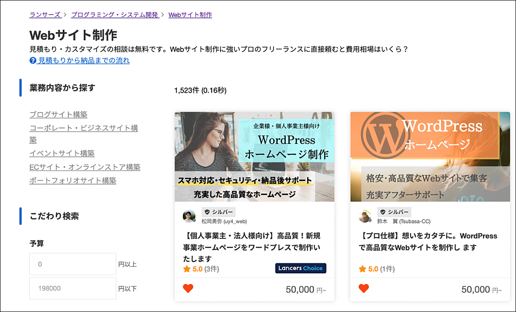This screenshot has width=516, height=312.
Task: Go to ランサーズ breadcrumb link
Action: (45, 15)
